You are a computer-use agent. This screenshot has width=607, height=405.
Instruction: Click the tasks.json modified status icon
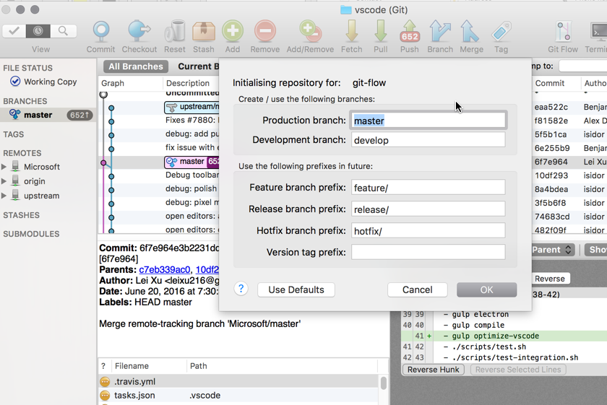[x=105, y=396]
